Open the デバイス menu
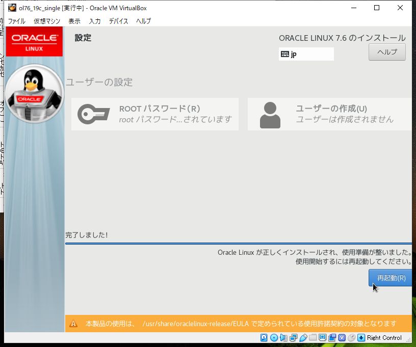 (x=119, y=21)
